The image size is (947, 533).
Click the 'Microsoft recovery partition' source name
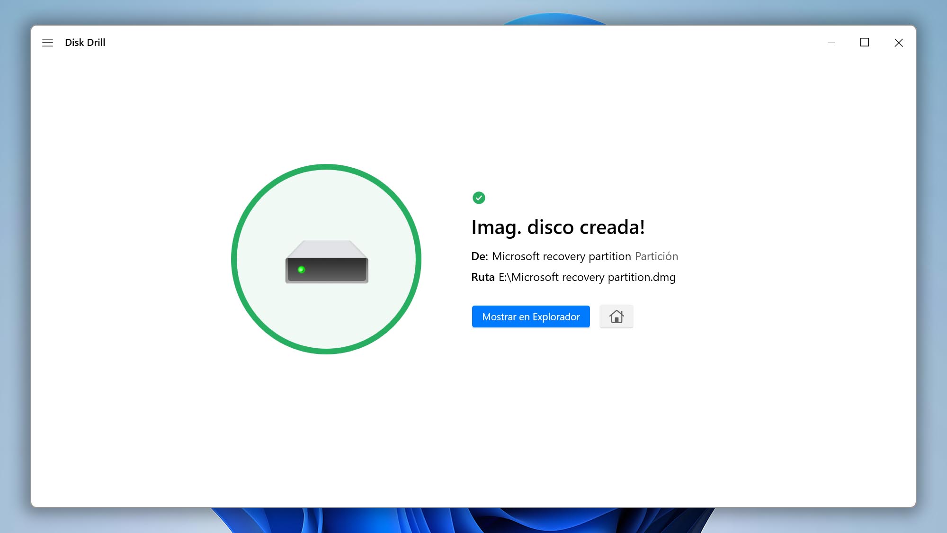561,256
